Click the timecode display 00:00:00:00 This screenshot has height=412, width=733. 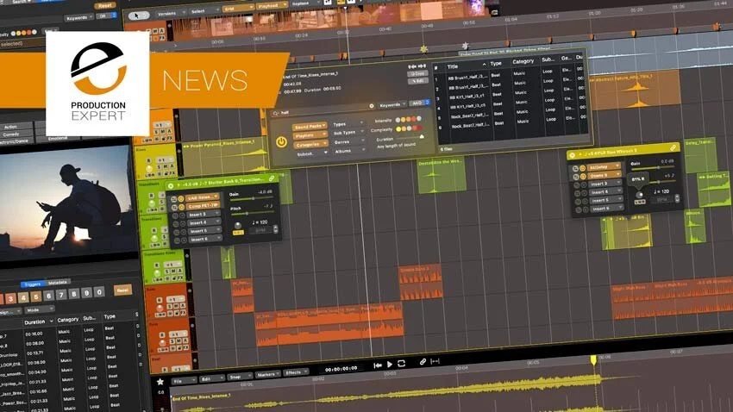pyautogui.click(x=341, y=369)
